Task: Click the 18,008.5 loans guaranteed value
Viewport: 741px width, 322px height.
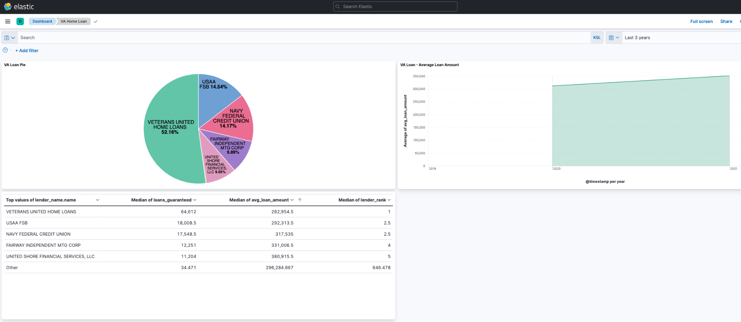Action: [x=186, y=223]
